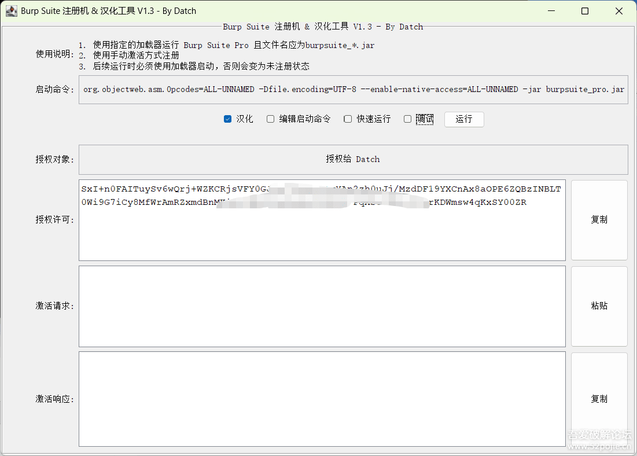
Task: Click the 运行 button
Action: point(464,119)
